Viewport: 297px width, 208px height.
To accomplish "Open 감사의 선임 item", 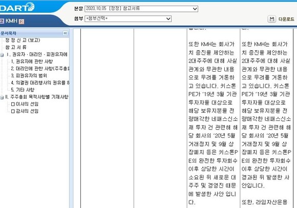I will tap(25, 111).
